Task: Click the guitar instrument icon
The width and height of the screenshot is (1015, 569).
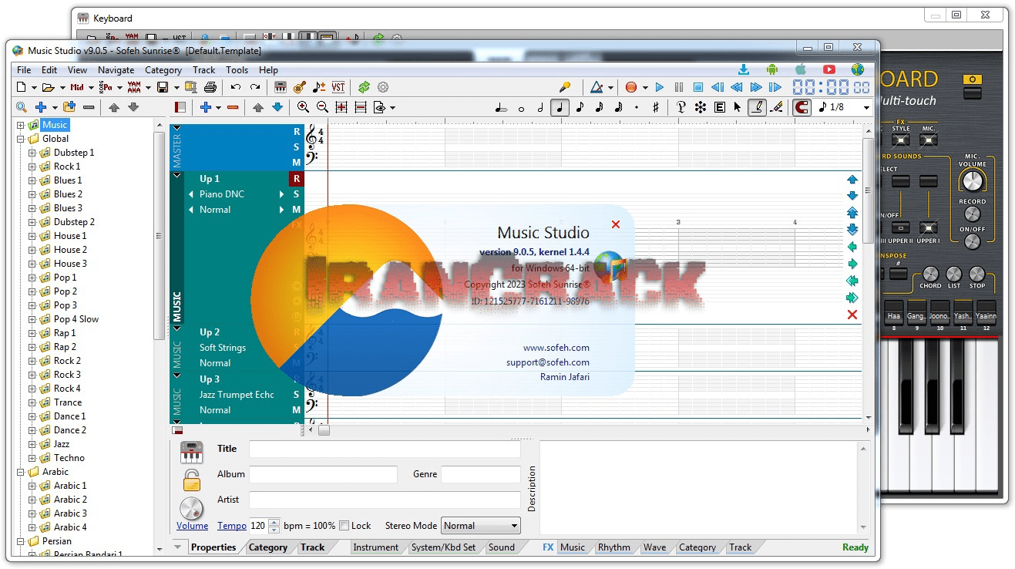Action: pos(300,87)
